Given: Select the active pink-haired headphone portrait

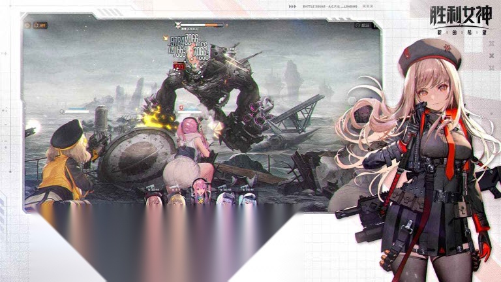Looking at the screenshot, I should [x=201, y=191].
